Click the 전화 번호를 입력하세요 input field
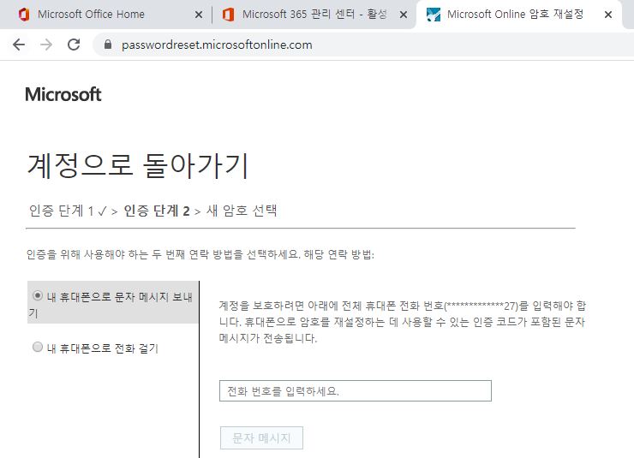The image size is (634, 458). [356, 390]
